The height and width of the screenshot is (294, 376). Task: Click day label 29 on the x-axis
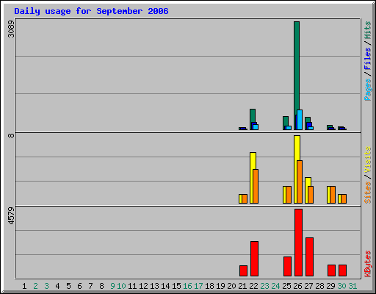click(x=330, y=286)
